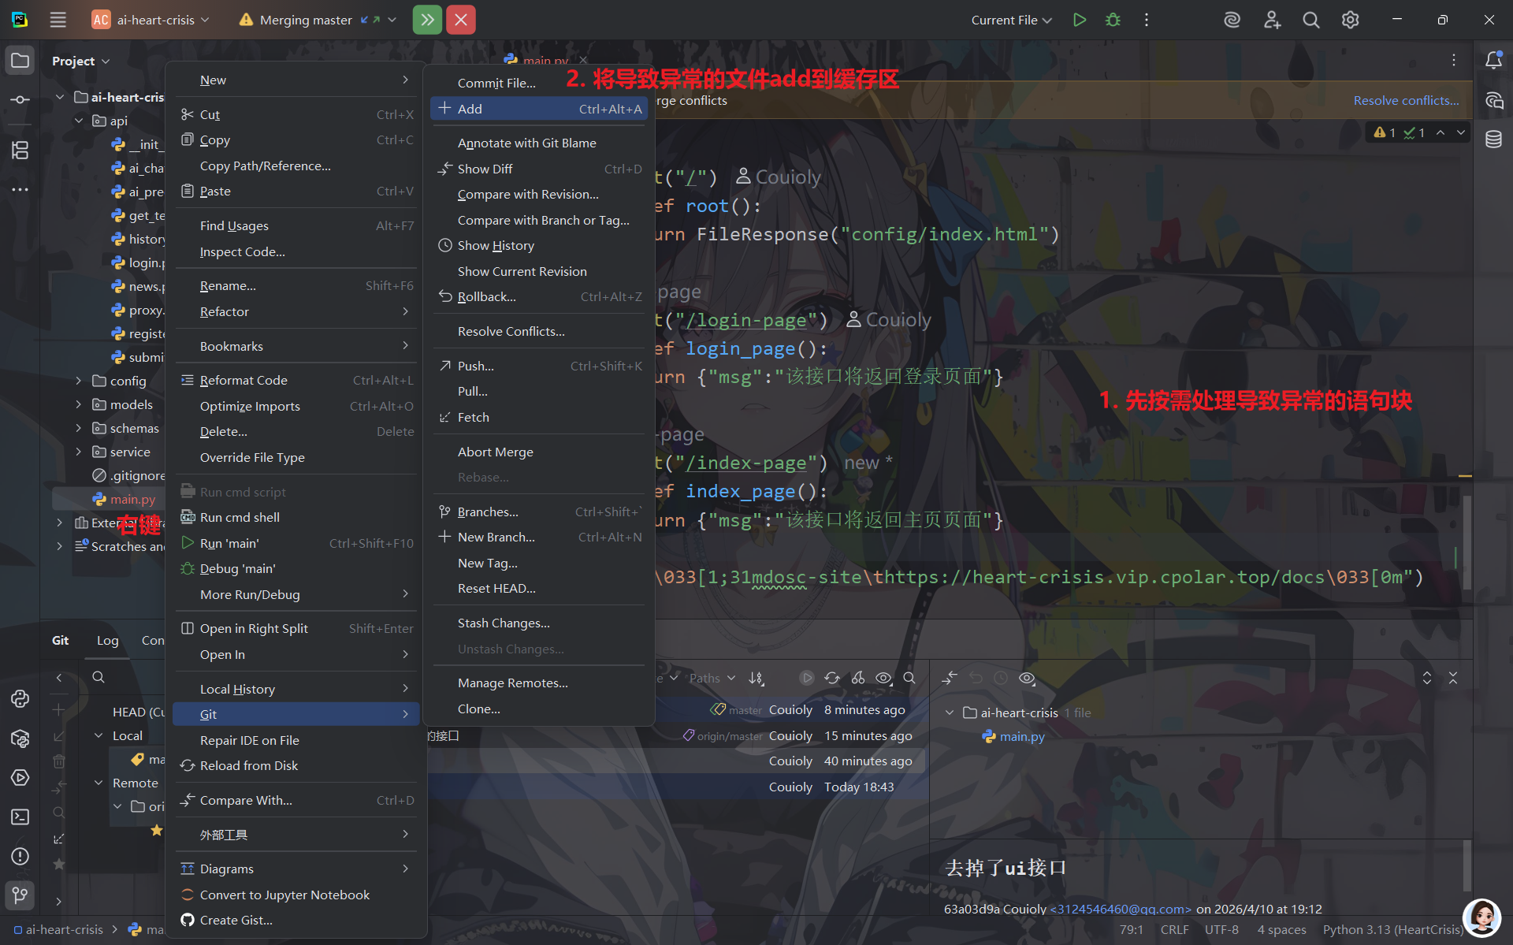Open inspections widget showing warnings count

(1399, 132)
